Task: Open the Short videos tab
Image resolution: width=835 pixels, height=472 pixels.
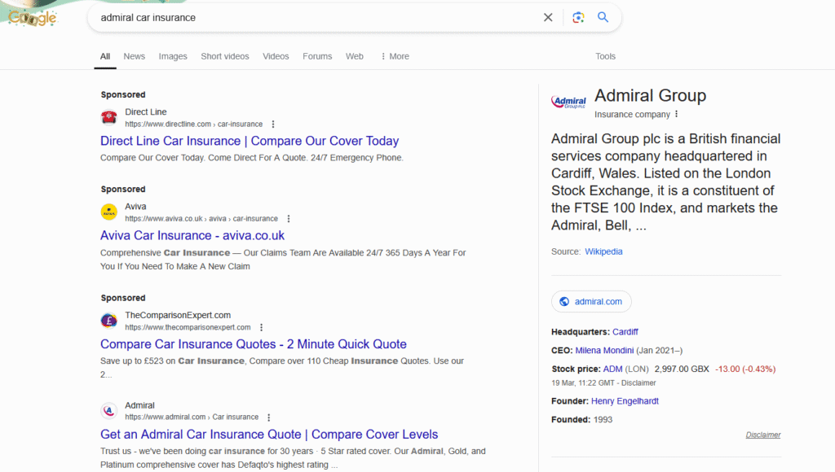Action: (x=225, y=56)
